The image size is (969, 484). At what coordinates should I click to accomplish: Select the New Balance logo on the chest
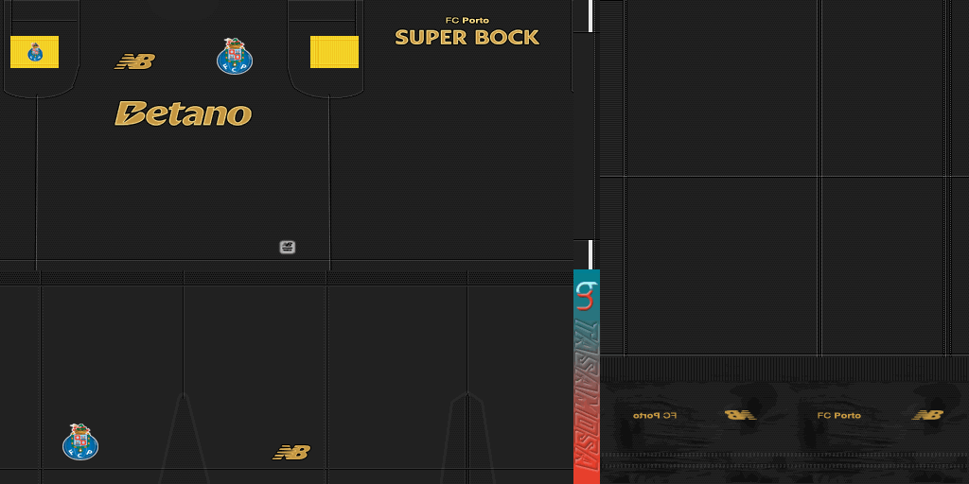134,61
